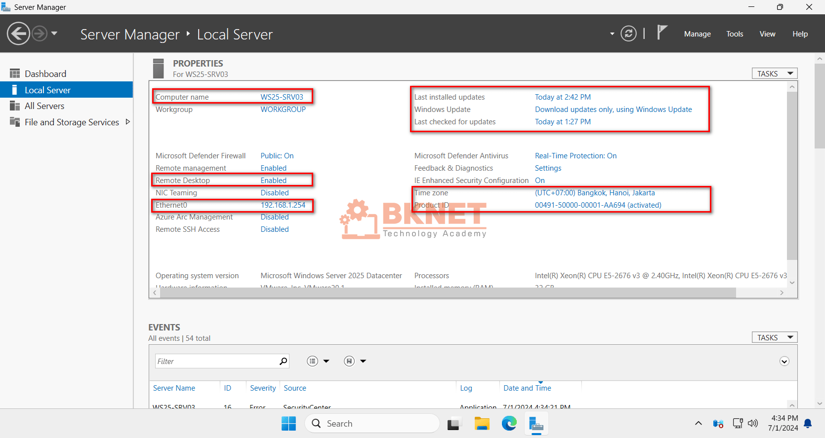Click Remote management Enabled link
825x438 pixels.
point(274,168)
